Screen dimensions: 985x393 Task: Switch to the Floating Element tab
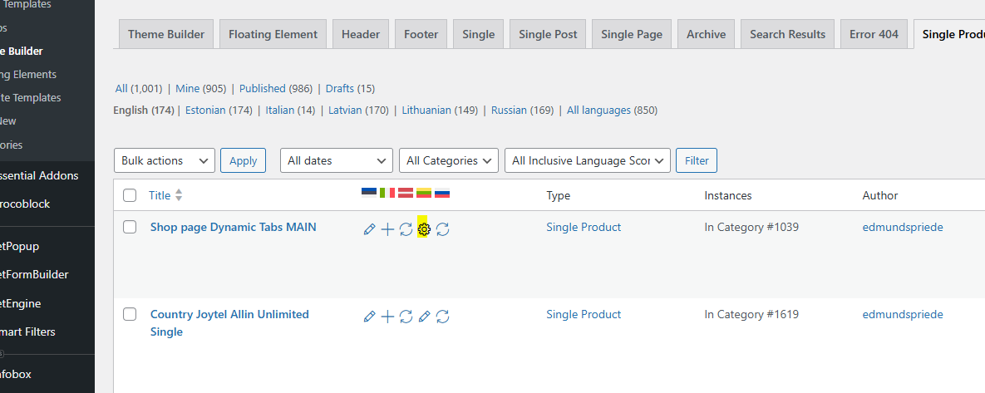(273, 34)
